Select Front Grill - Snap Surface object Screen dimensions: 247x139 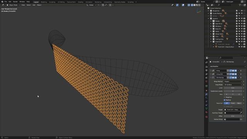coord(226,47)
